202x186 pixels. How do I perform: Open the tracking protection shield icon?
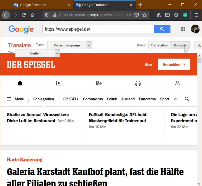tap(47, 15)
